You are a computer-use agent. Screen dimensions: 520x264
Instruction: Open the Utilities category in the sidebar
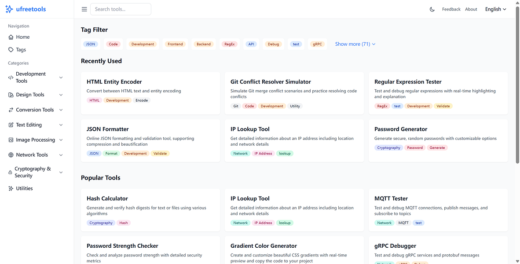11,188
